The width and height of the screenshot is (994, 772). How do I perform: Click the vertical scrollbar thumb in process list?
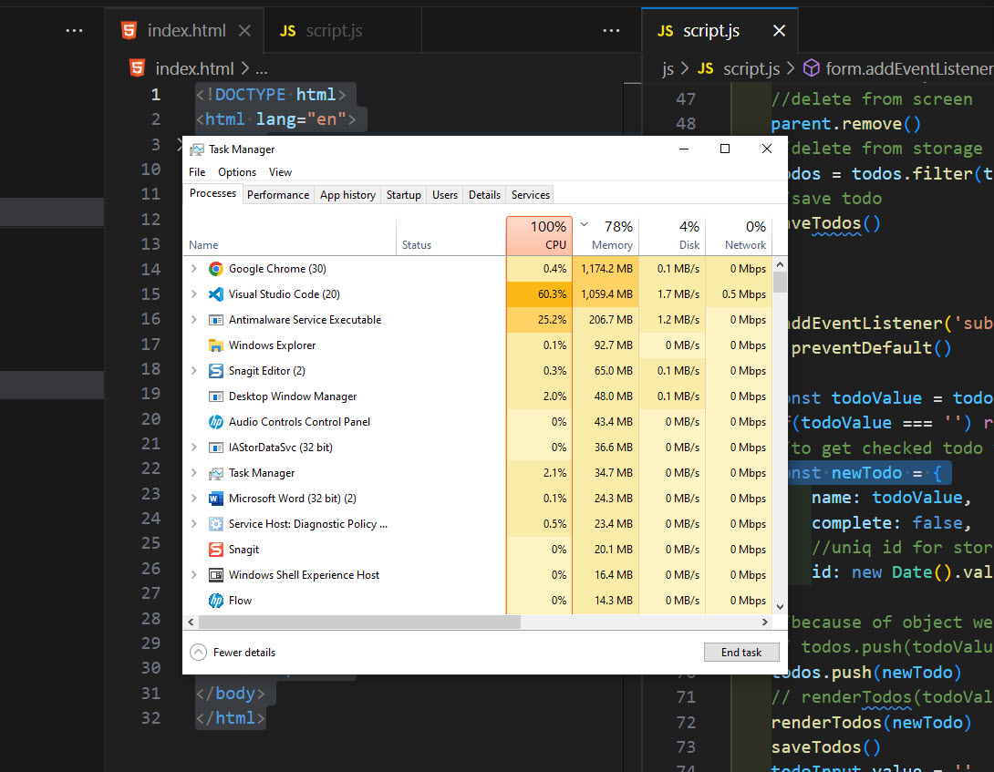781,282
